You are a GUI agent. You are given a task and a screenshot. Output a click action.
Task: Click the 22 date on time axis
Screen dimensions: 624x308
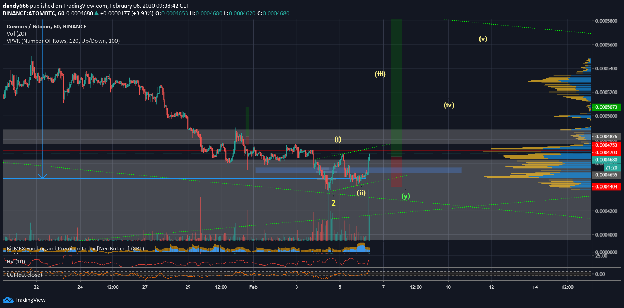[36, 287]
